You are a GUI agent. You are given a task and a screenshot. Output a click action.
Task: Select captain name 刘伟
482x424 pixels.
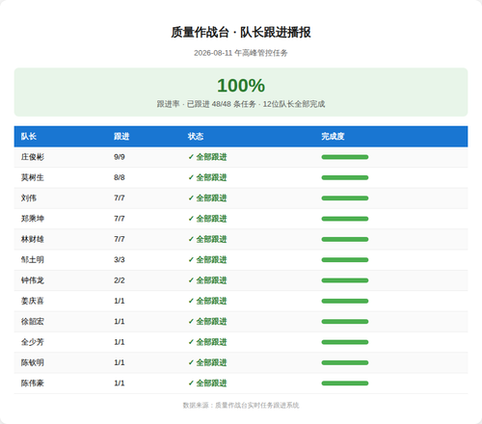coord(29,199)
